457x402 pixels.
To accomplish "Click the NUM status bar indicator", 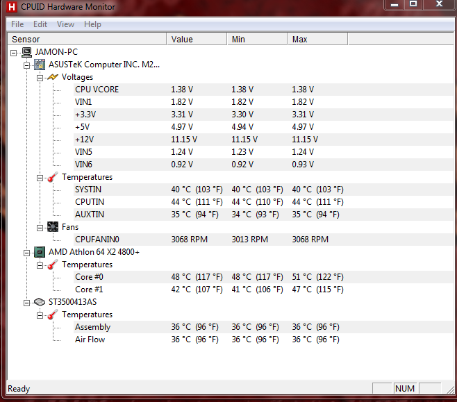I will coord(405,389).
